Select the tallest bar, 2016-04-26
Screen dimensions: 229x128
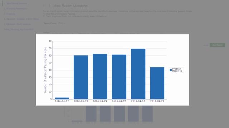pos(138,74)
